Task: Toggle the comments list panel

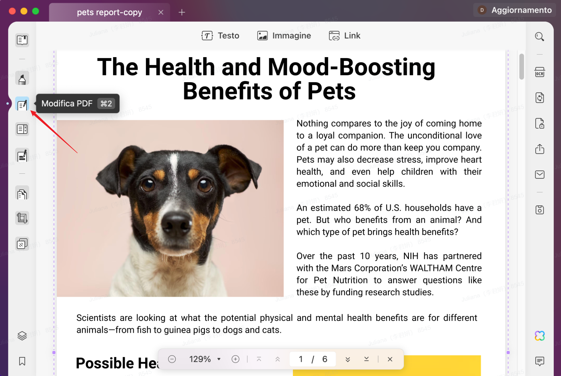Action: [540, 361]
